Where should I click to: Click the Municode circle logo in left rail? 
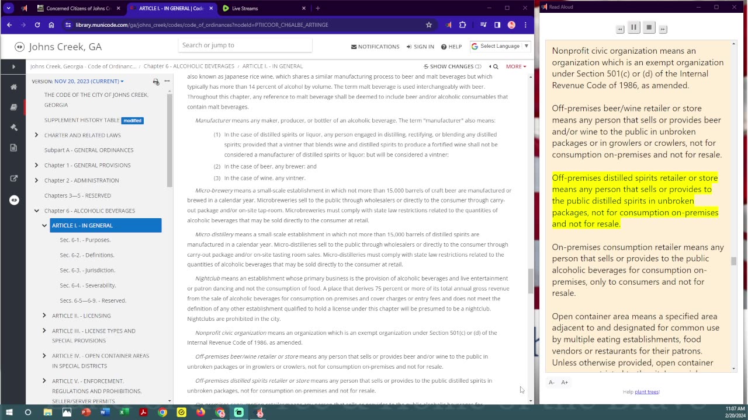(x=13, y=200)
